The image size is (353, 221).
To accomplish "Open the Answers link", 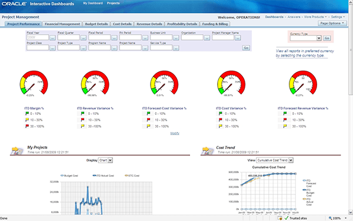I will (294, 17).
